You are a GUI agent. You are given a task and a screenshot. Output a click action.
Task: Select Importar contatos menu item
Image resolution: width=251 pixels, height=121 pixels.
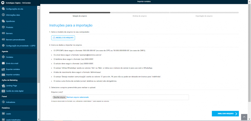(18, 75)
